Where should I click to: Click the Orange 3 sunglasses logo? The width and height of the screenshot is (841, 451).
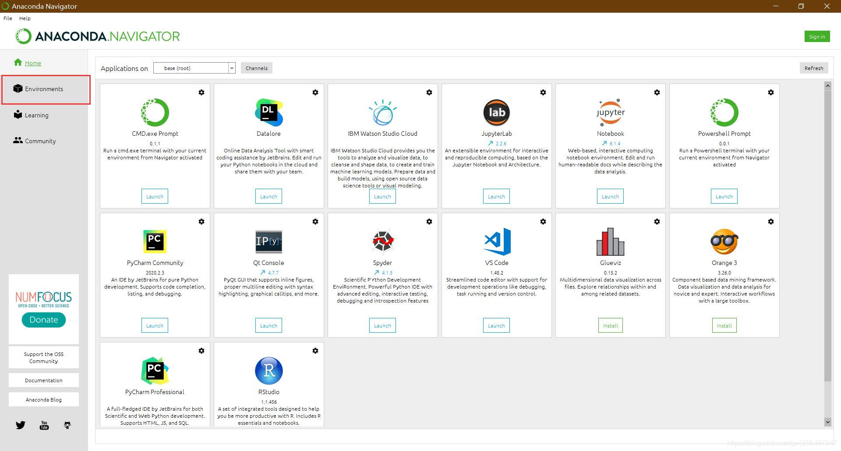tap(724, 241)
